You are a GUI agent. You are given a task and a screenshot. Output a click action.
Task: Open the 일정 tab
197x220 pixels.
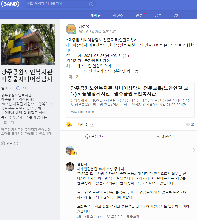139,15
